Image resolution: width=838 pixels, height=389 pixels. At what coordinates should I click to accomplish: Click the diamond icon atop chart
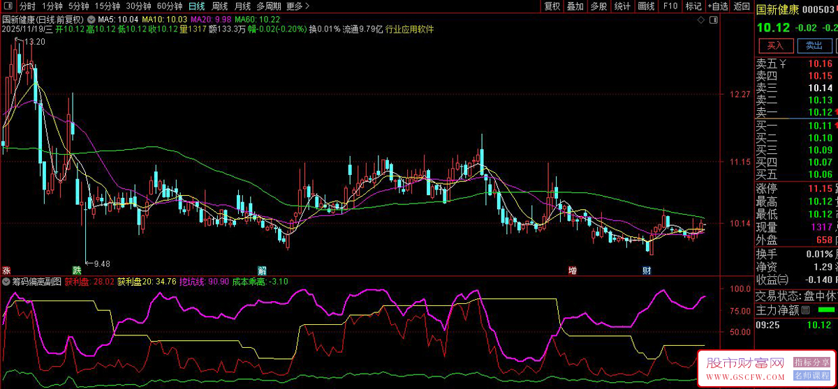pos(703,20)
